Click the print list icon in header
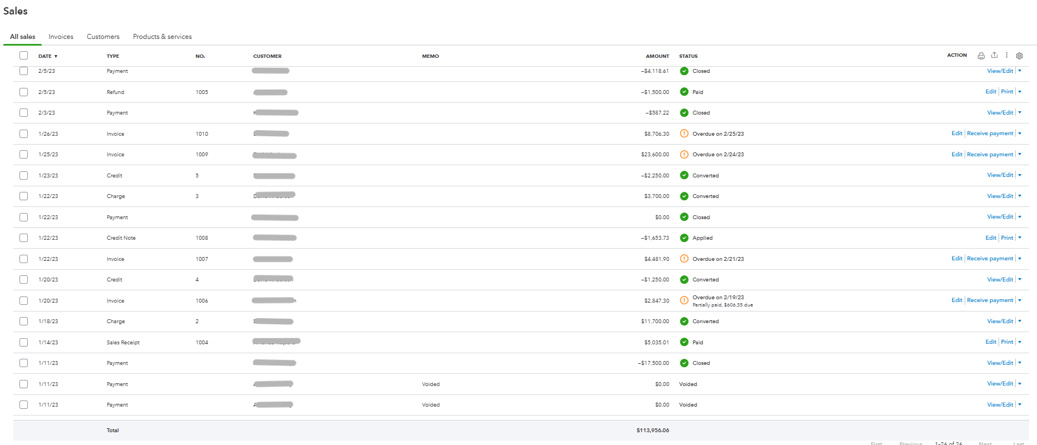 click(x=981, y=56)
